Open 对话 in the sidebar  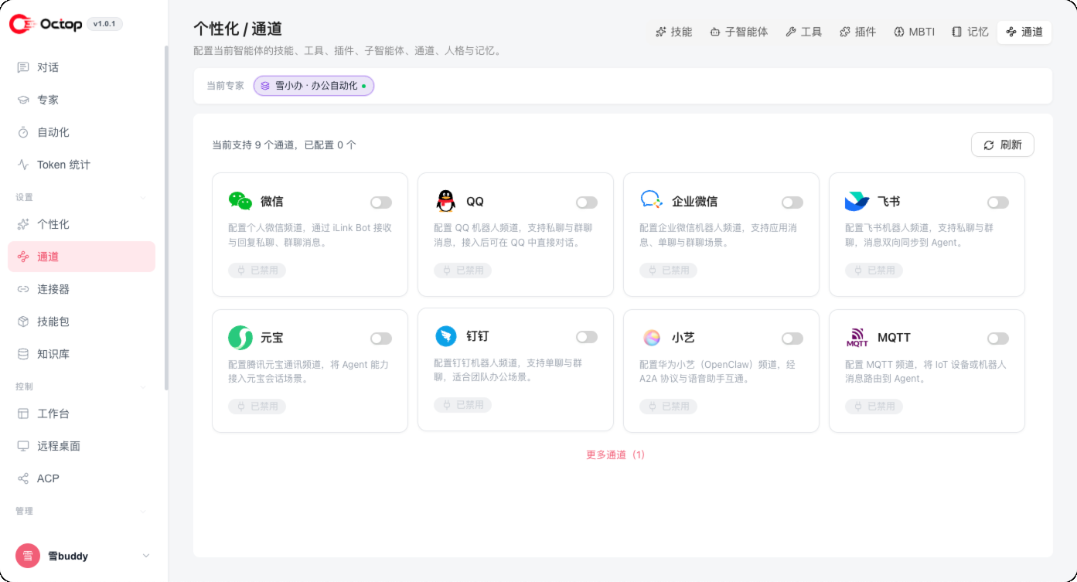coord(81,67)
